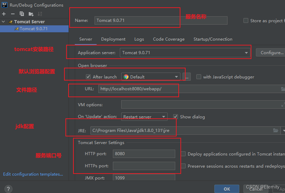Click the JRE path field
The height and width of the screenshot is (193, 285).
185,131
